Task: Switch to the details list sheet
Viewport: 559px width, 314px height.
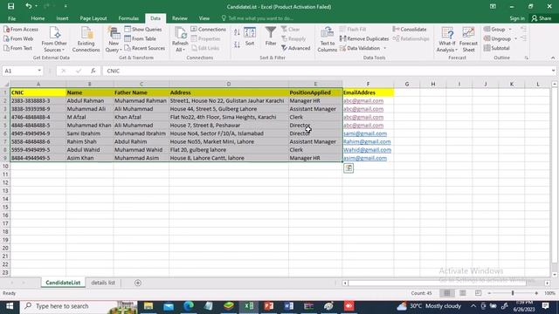Action: (103, 283)
